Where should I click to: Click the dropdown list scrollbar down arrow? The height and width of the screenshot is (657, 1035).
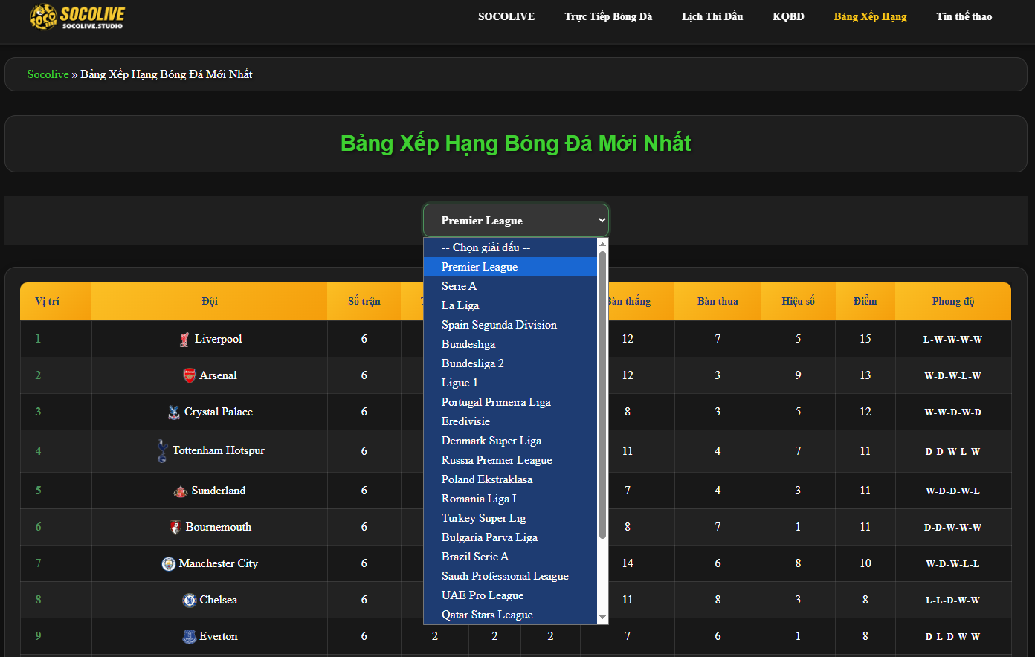602,618
